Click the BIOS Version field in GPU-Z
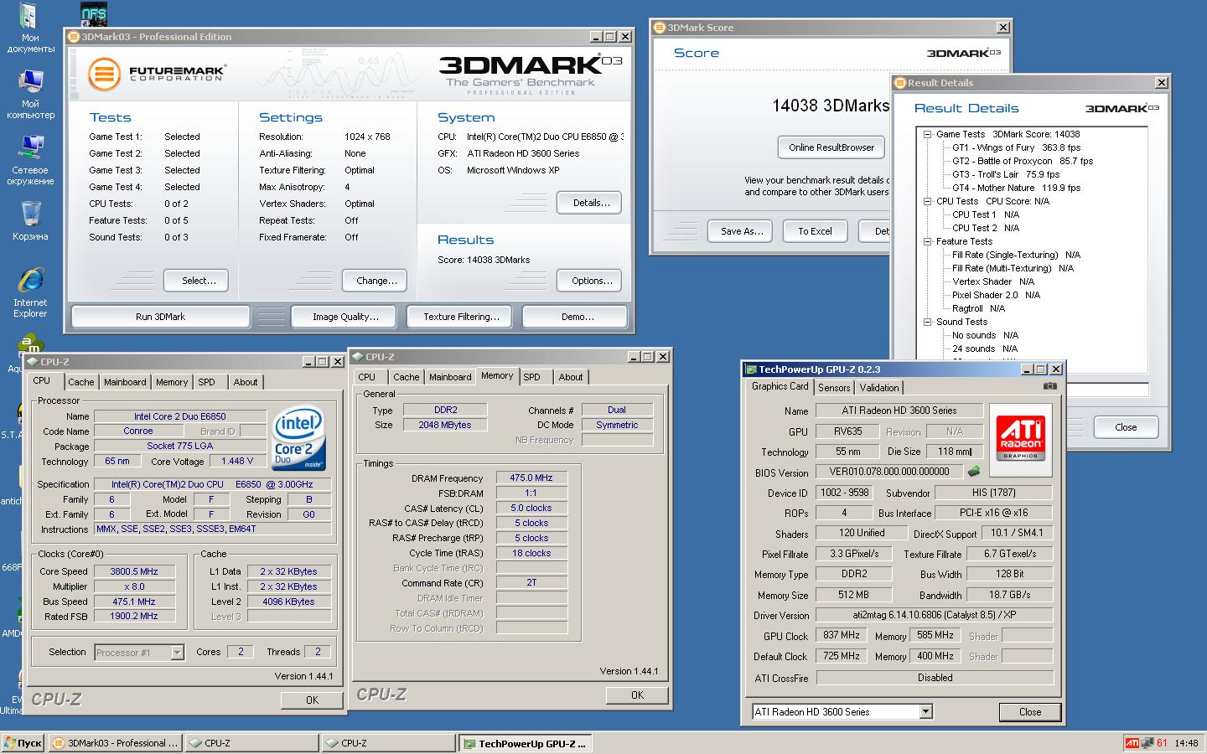 tap(888, 472)
